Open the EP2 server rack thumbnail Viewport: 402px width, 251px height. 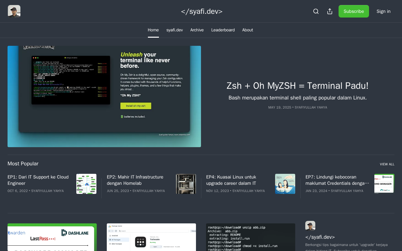pyautogui.click(x=186, y=184)
